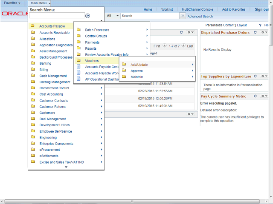Screen dimensions: 273x204
Task: Click the Help question mark icon
Action: [x=260, y=25]
